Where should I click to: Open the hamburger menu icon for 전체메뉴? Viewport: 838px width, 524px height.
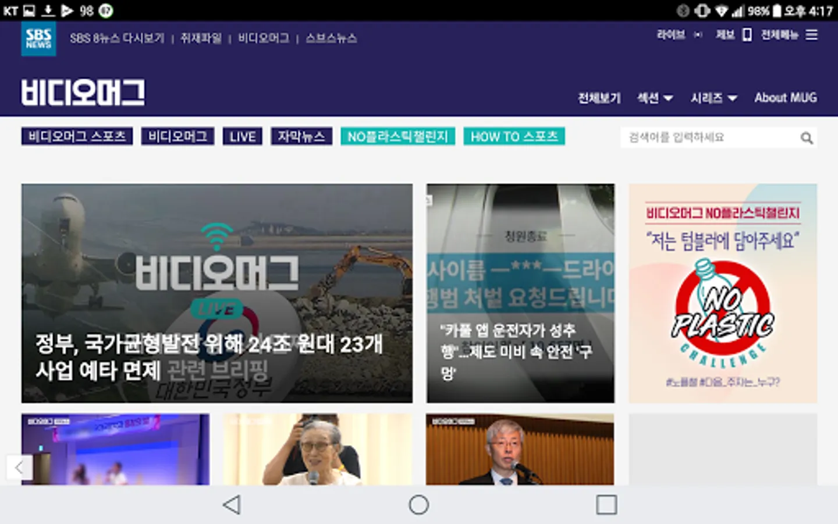pyautogui.click(x=811, y=35)
